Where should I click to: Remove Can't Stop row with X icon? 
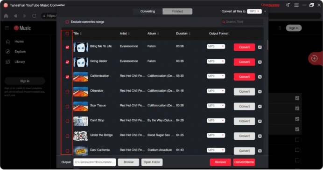pos(260,121)
